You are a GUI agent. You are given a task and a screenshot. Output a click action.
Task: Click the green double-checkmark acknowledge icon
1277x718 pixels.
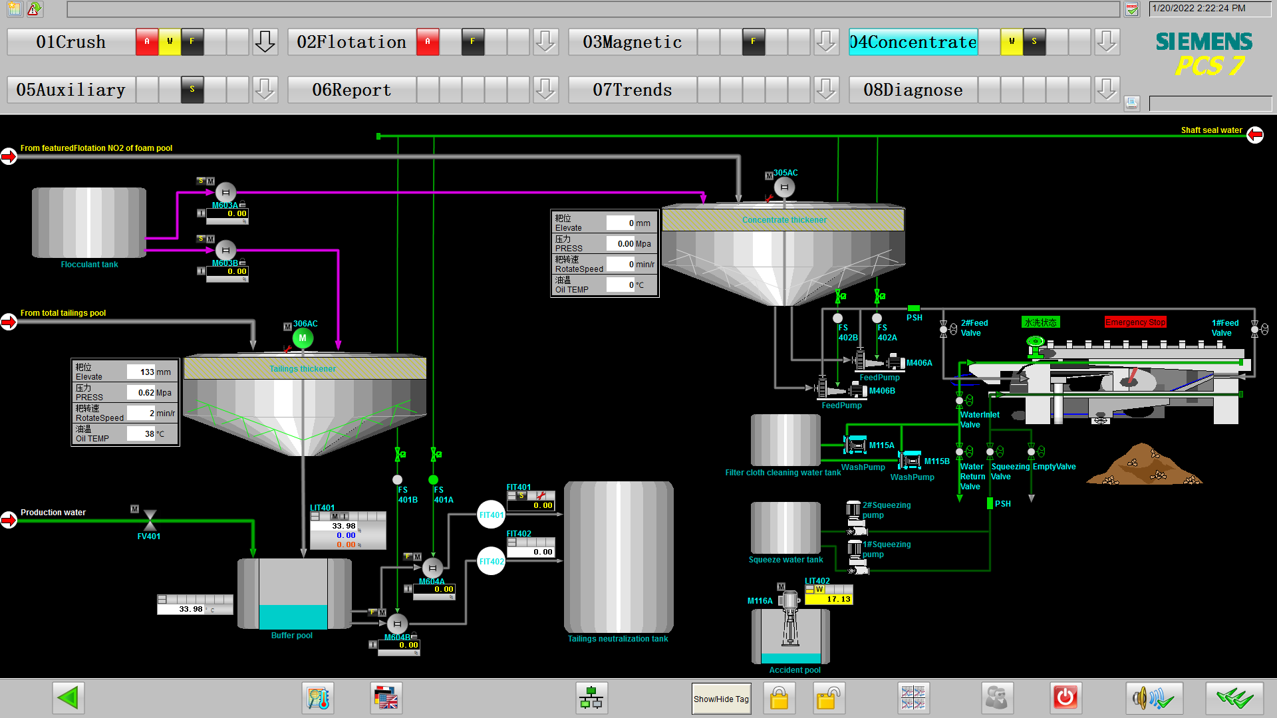(x=1234, y=698)
